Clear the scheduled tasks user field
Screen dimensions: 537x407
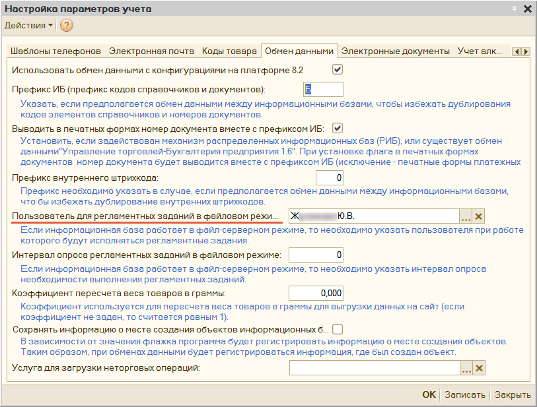point(480,216)
